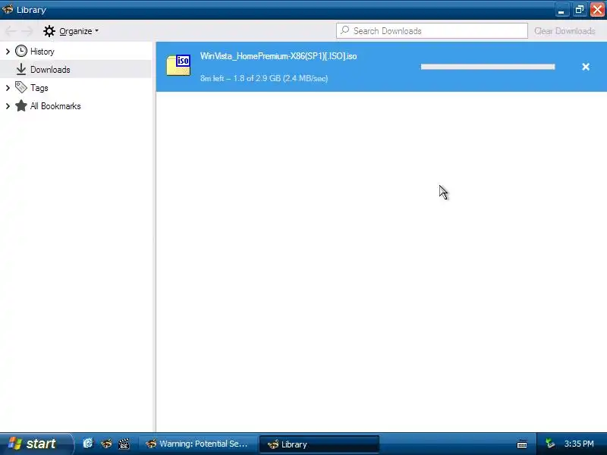Click the Library taskbar button
Image resolution: width=607 pixels, height=455 pixels.
pos(319,444)
